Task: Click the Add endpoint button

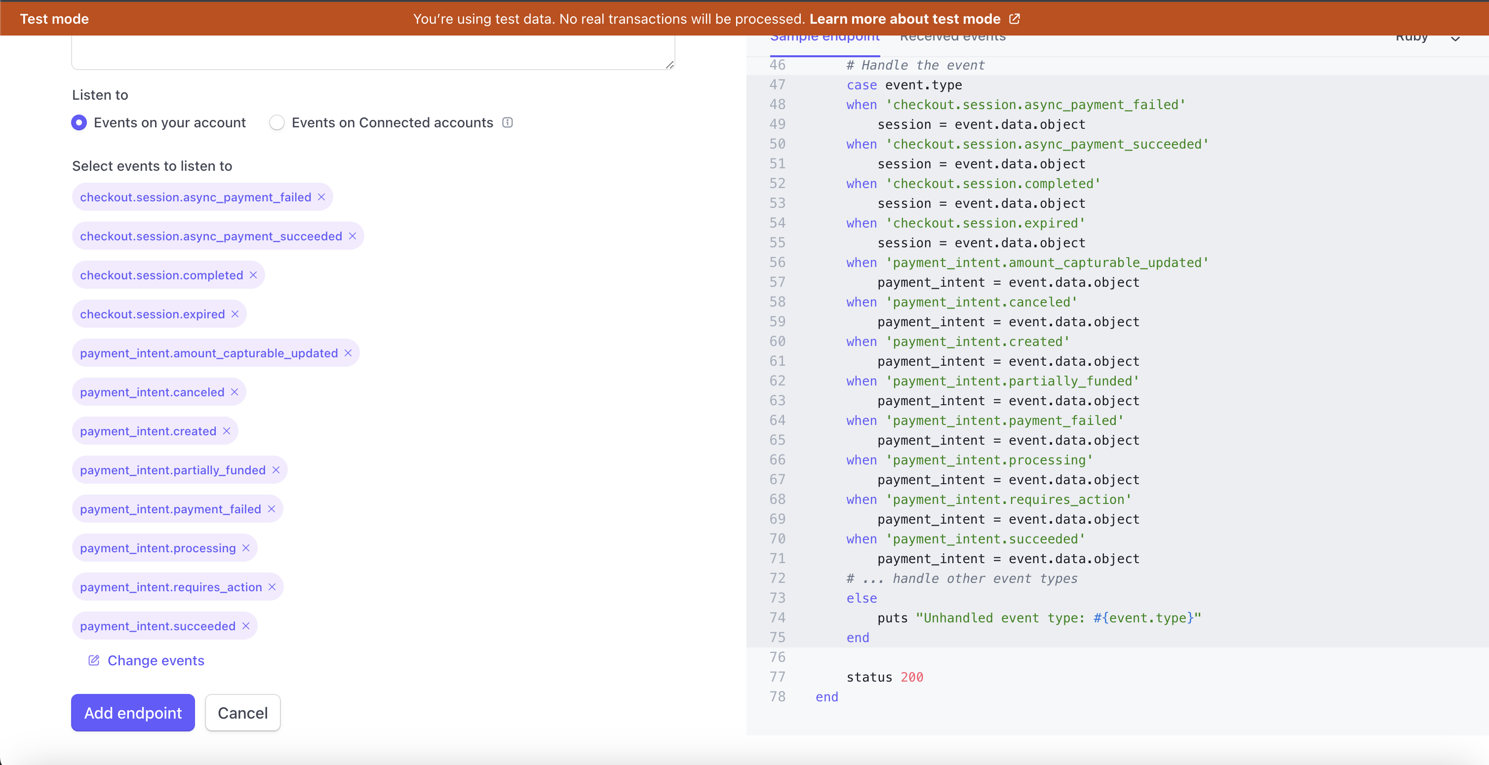Action: pos(134,713)
